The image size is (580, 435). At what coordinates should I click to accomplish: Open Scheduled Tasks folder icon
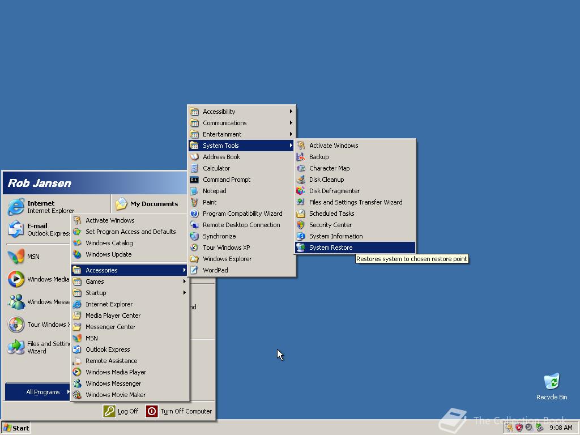pos(301,214)
